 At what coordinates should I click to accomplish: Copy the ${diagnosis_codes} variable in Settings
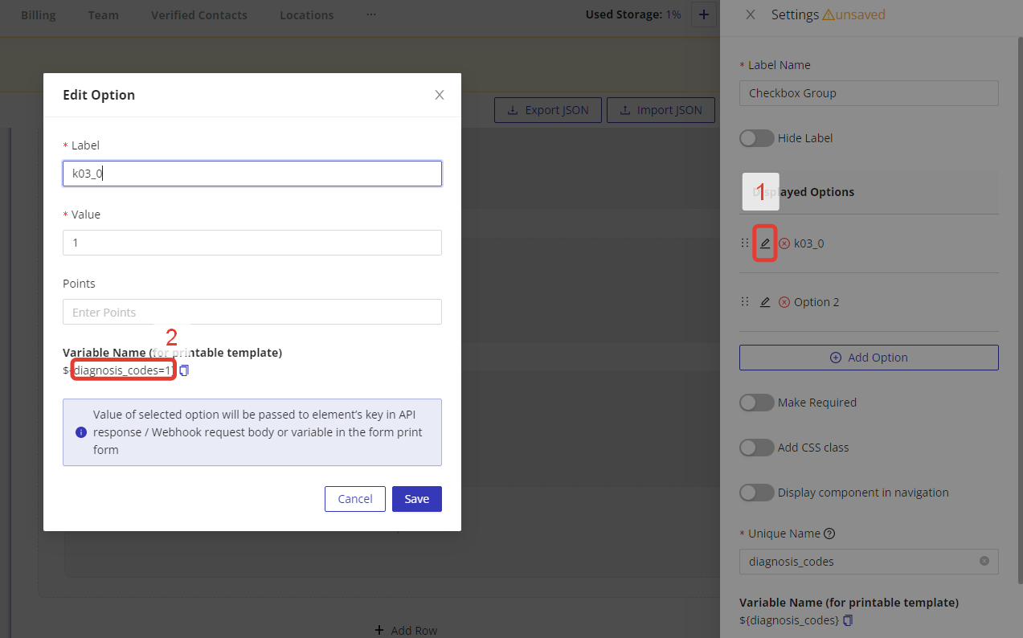pyautogui.click(x=848, y=620)
